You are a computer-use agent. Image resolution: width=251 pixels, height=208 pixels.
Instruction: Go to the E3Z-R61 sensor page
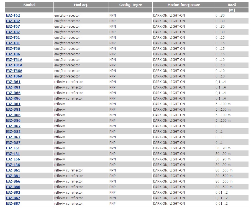pyautogui.click(x=13, y=82)
